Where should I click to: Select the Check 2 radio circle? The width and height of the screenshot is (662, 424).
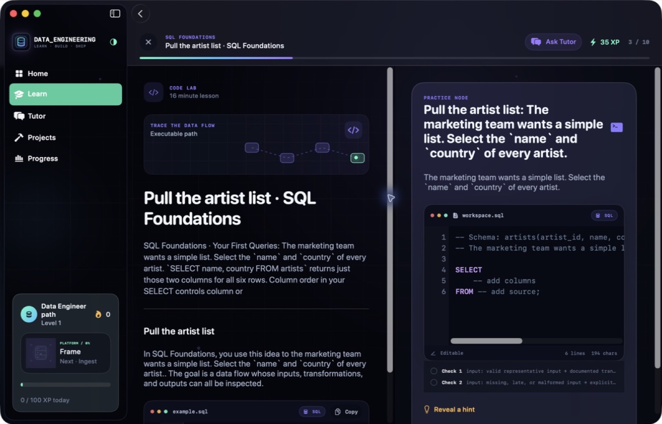(x=434, y=382)
